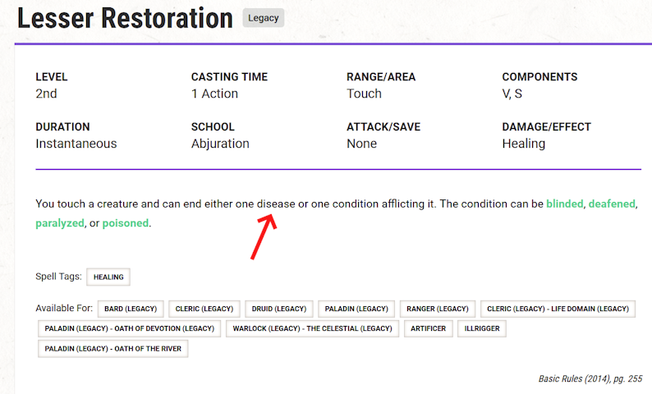Open the blinded condition link
This screenshot has height=394, width=652.
point(564,204)
